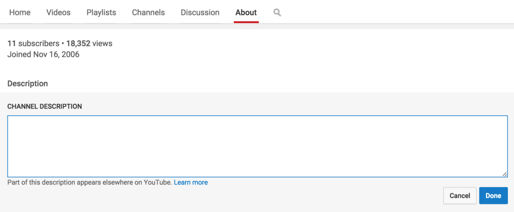Click the red underline beneath About

[x=246, y=22]
